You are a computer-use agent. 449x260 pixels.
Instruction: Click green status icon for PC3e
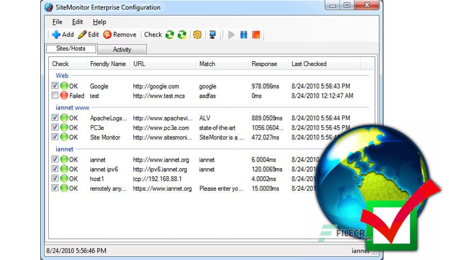point(64,127)
